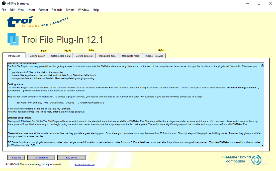
Task: Click the text scroll up arrow
Action: click(262, 64)
